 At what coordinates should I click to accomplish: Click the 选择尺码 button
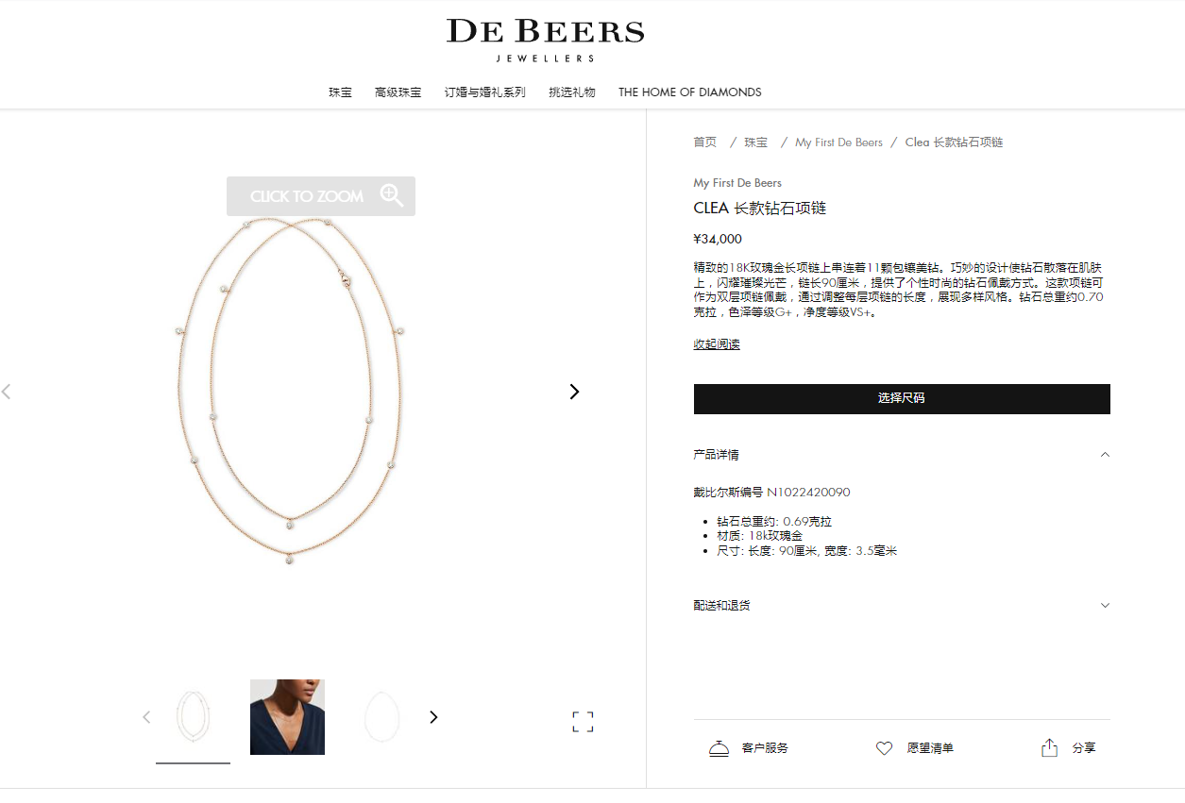[902, 398]
